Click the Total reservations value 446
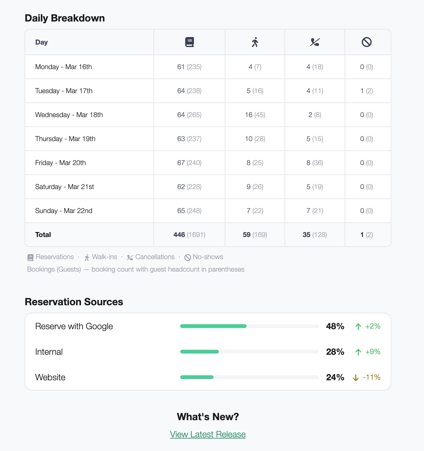The image size is (424, 451). [x=179, y=235]
